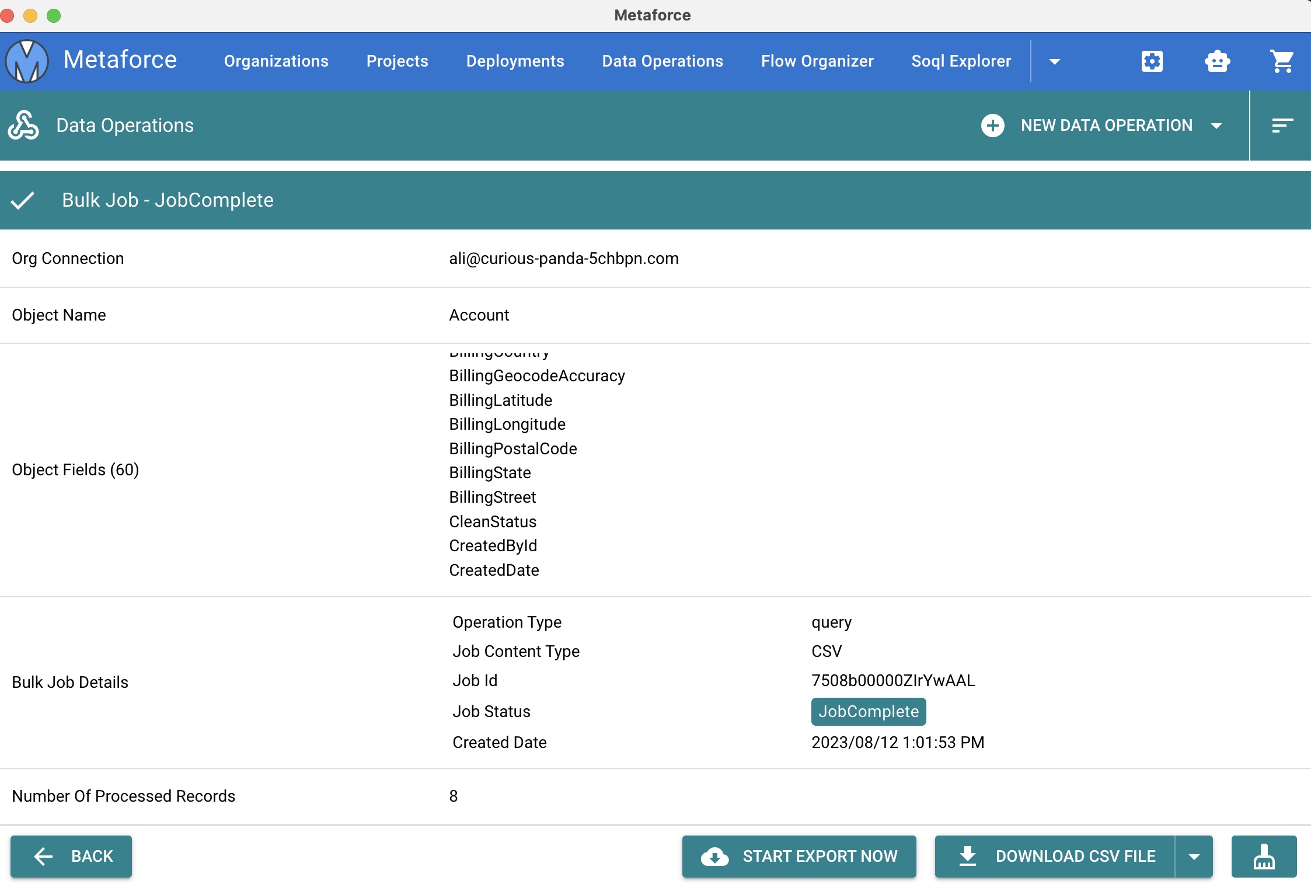Click the broom cleanup icon button
Image resolution: width=1311 pixels, height=884 pixels.
click(1264, 857)
